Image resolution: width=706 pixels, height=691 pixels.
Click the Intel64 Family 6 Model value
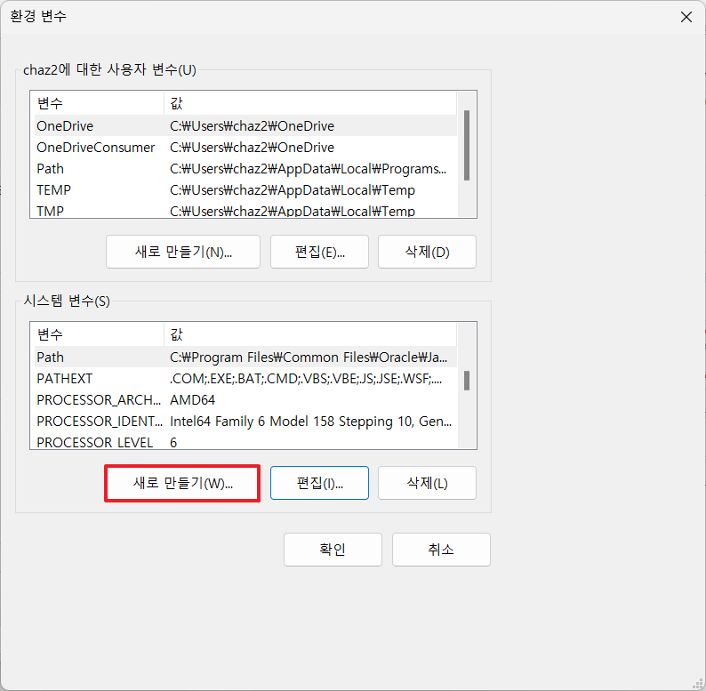310,422
